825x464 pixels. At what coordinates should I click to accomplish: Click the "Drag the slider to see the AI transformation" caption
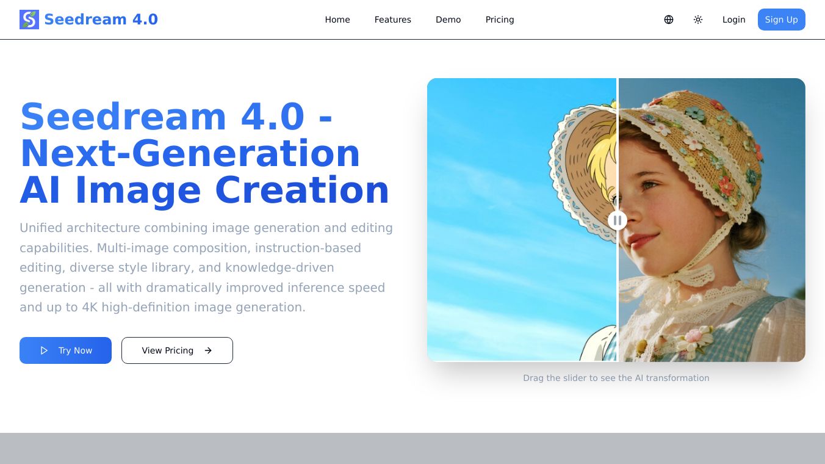click(616, 378)
